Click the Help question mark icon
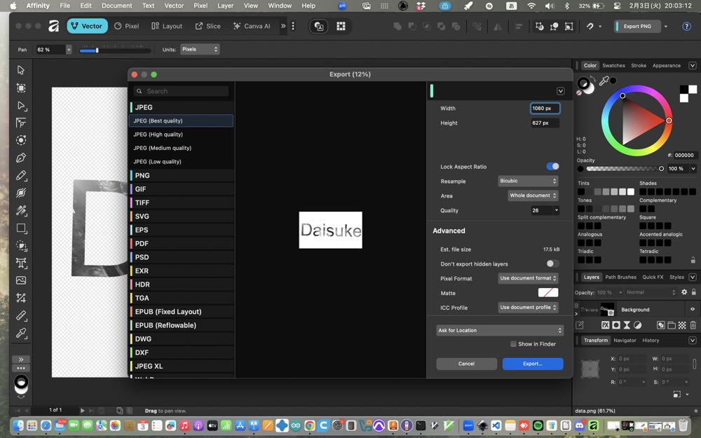This screenshot has width=701, height=438. coord(687,27)
